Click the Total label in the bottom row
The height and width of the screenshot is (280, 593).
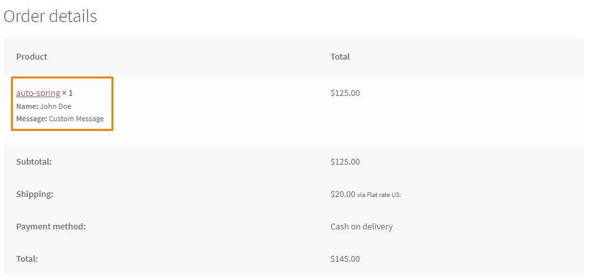tap(27, 259)
